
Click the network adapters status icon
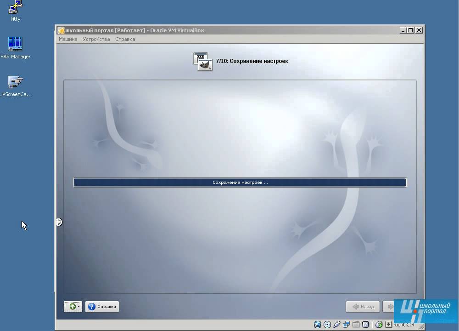[346, 325]
